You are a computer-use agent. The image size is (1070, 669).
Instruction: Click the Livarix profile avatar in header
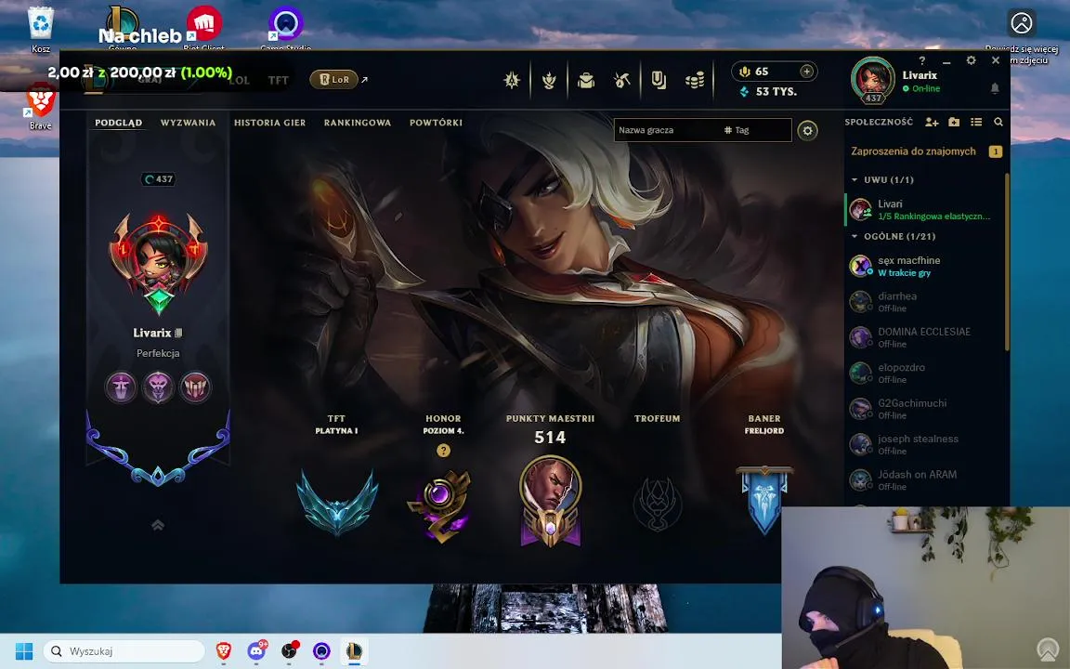(x=873, y=79)
